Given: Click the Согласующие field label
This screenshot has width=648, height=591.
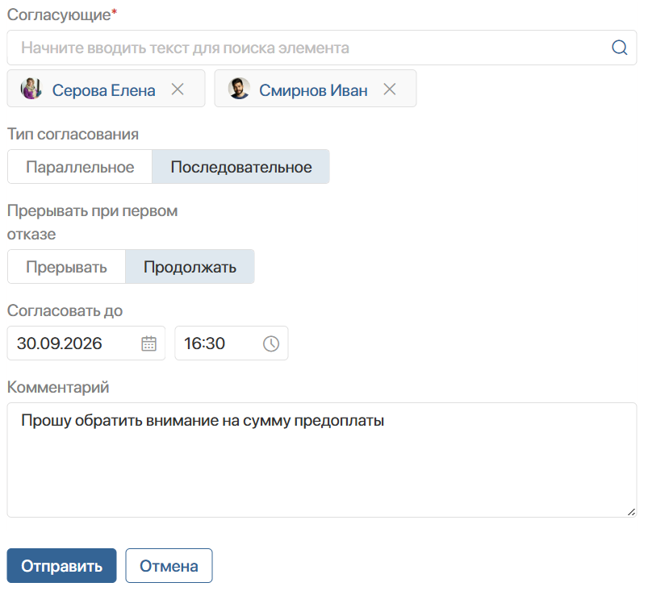Looking at the screenshot, I should pyautogui.click(x=62, y=15).
